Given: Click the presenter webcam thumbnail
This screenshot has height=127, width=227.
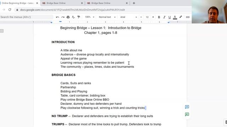Looking at the screenshot, I should [x=209, y=12].
